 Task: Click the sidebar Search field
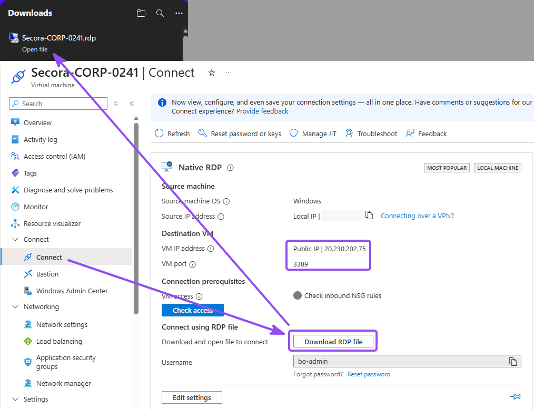pos(58,104)
